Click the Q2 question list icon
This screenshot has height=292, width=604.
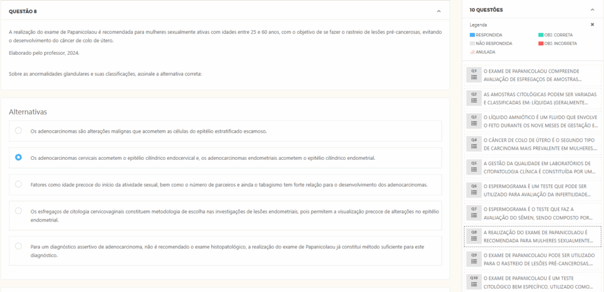coord(473,98)
